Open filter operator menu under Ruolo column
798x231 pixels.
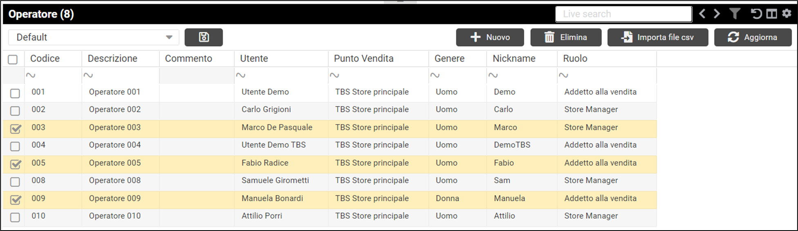(563, 76)
